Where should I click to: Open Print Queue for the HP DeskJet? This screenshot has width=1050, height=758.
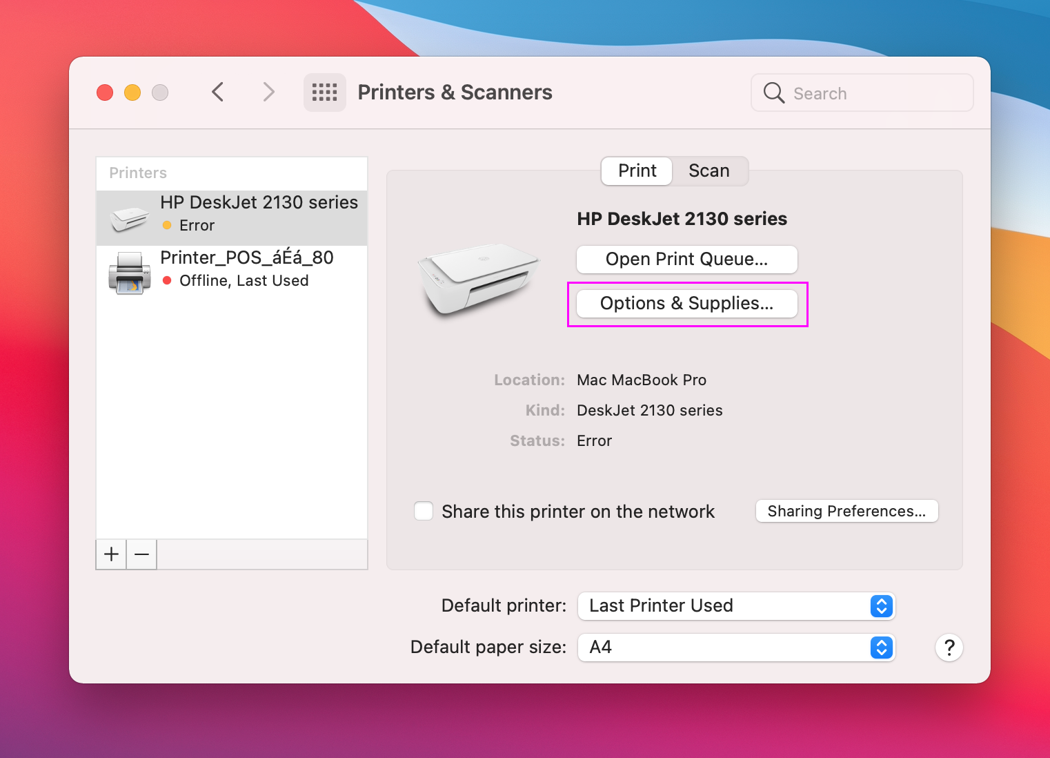(x=686, y=260)
